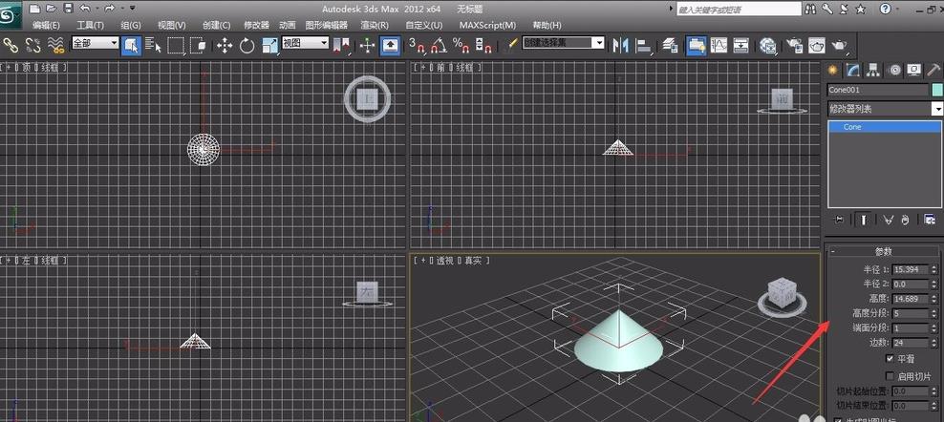Select the Select and Scale tool
The height and width of the screenshot is (422, 944).
click(269, 45)
